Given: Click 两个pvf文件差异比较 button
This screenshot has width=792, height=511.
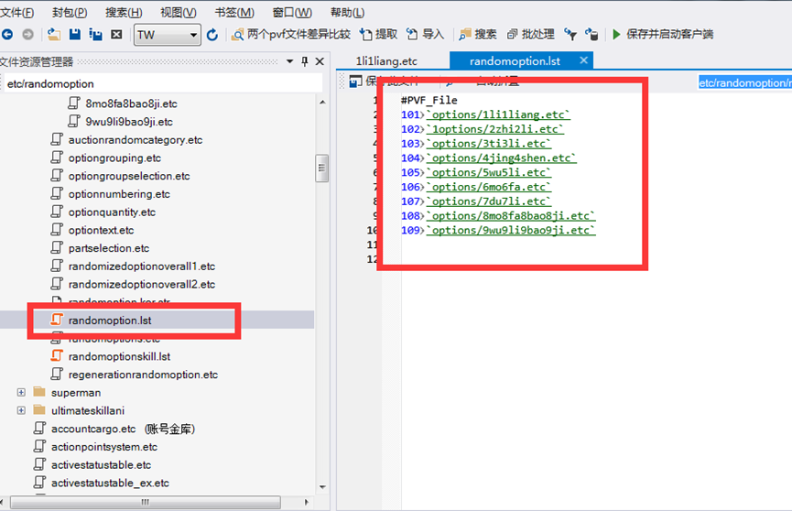Looking at the screenshot, I should [291, 35].
